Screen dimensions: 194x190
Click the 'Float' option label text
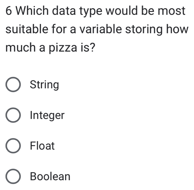click(42, 146)
